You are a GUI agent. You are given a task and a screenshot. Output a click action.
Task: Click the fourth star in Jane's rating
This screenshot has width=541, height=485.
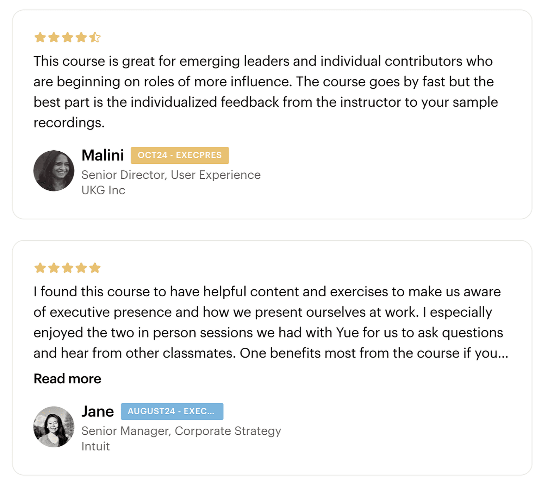pos(81,268)
